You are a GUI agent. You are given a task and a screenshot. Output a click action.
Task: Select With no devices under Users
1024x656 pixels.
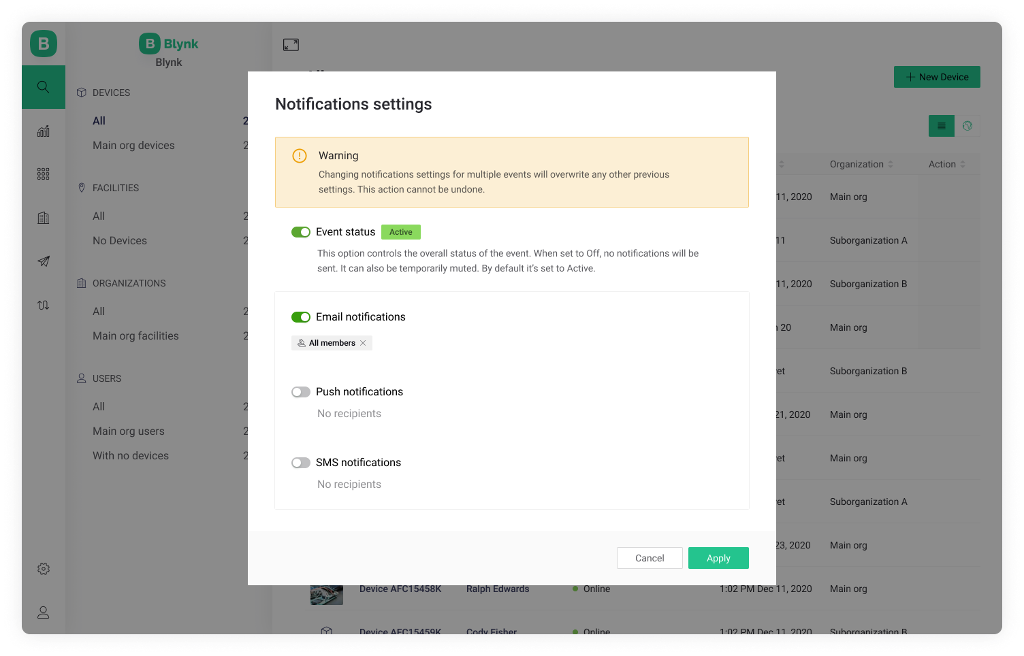point(131,455)
